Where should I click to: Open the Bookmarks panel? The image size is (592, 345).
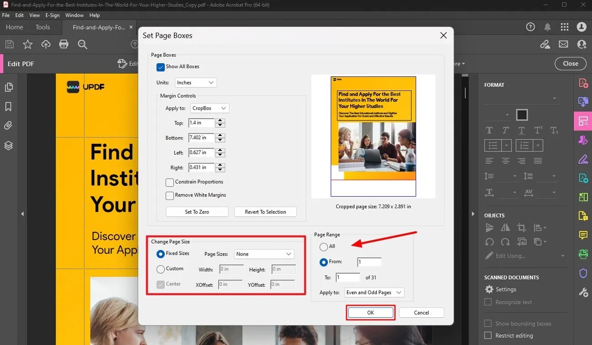click(x=9, y=107)
